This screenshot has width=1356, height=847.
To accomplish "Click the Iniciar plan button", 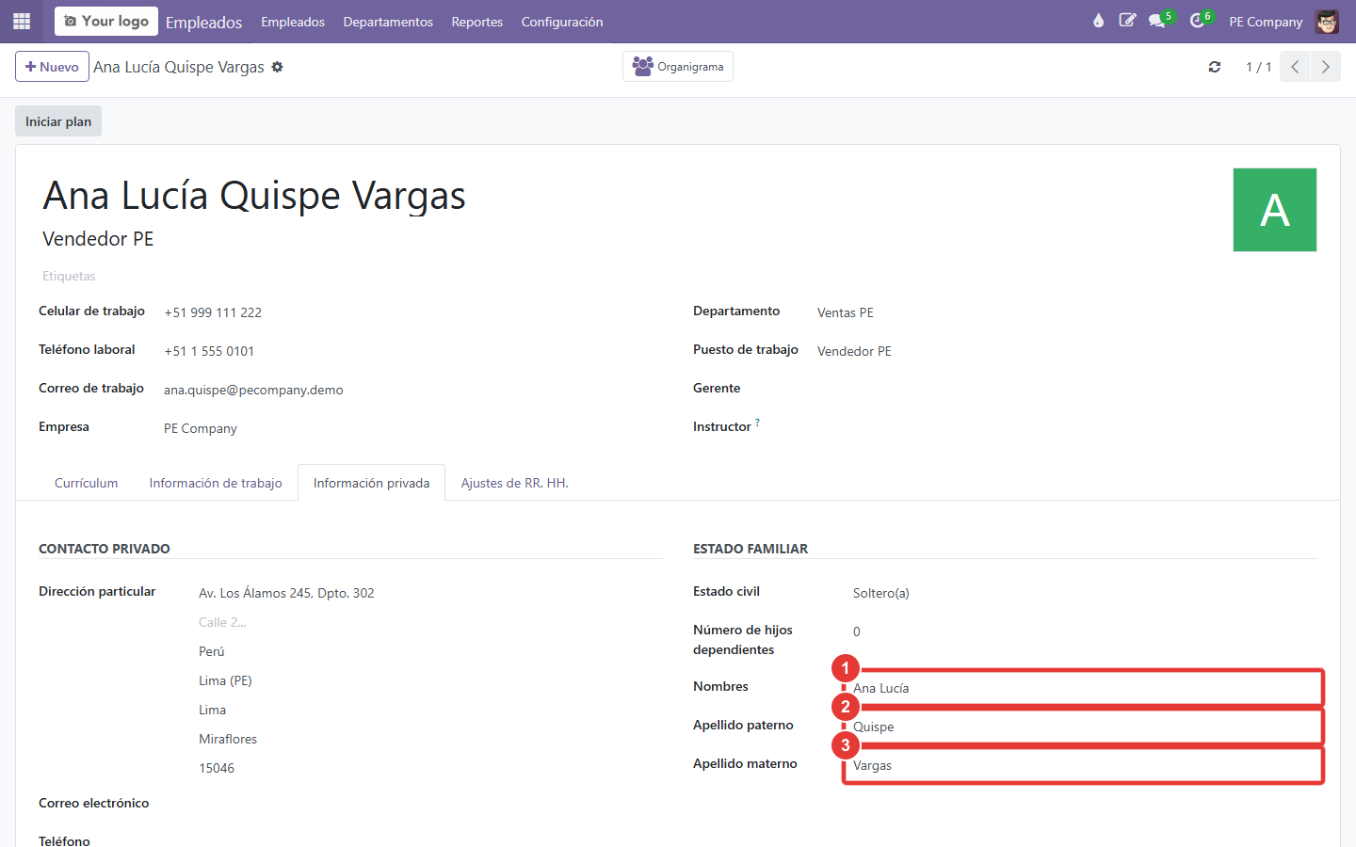I will coord(58,121).
